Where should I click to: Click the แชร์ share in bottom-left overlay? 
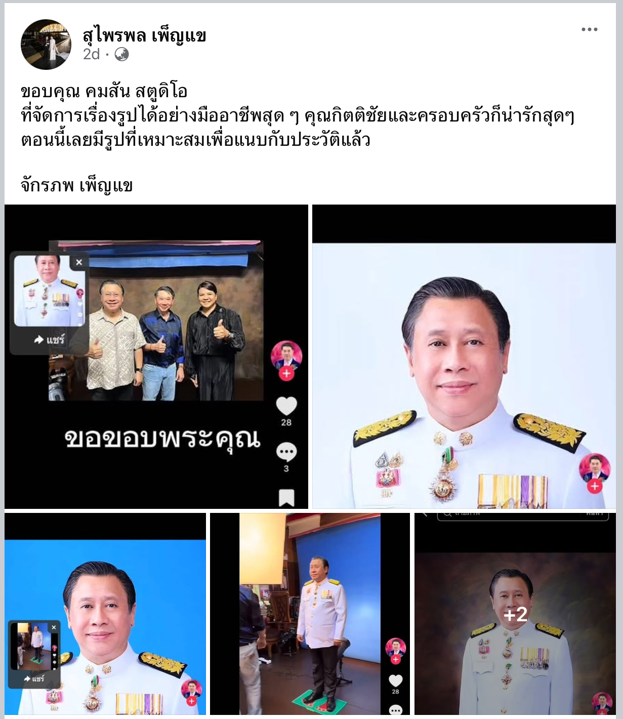coord(34,678)
